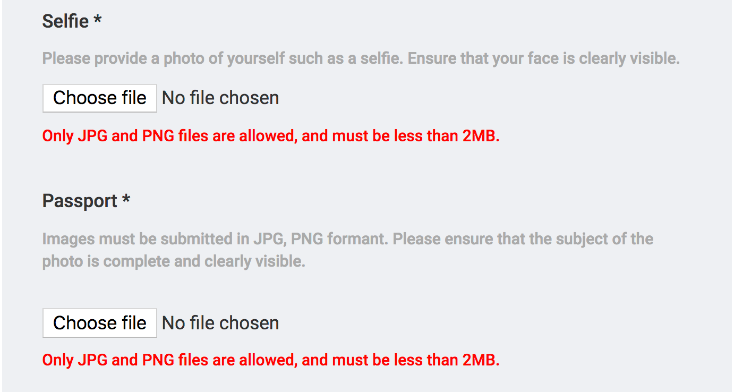The image size is (734, 392).
Task: Click red file-type error under Selfie
Action: click(271, 136)
